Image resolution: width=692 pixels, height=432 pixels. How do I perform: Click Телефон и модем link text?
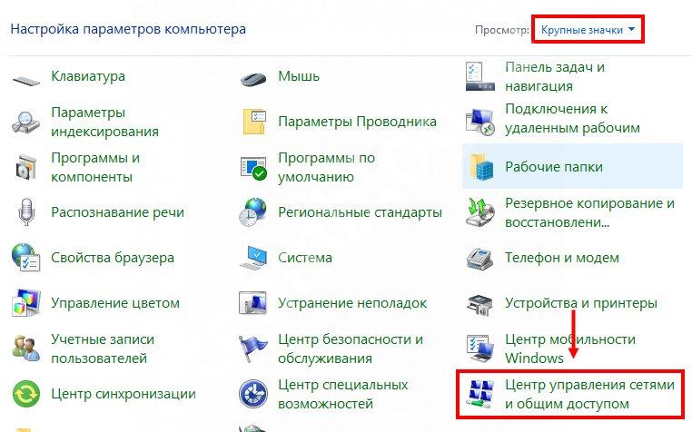click(562, 258)
